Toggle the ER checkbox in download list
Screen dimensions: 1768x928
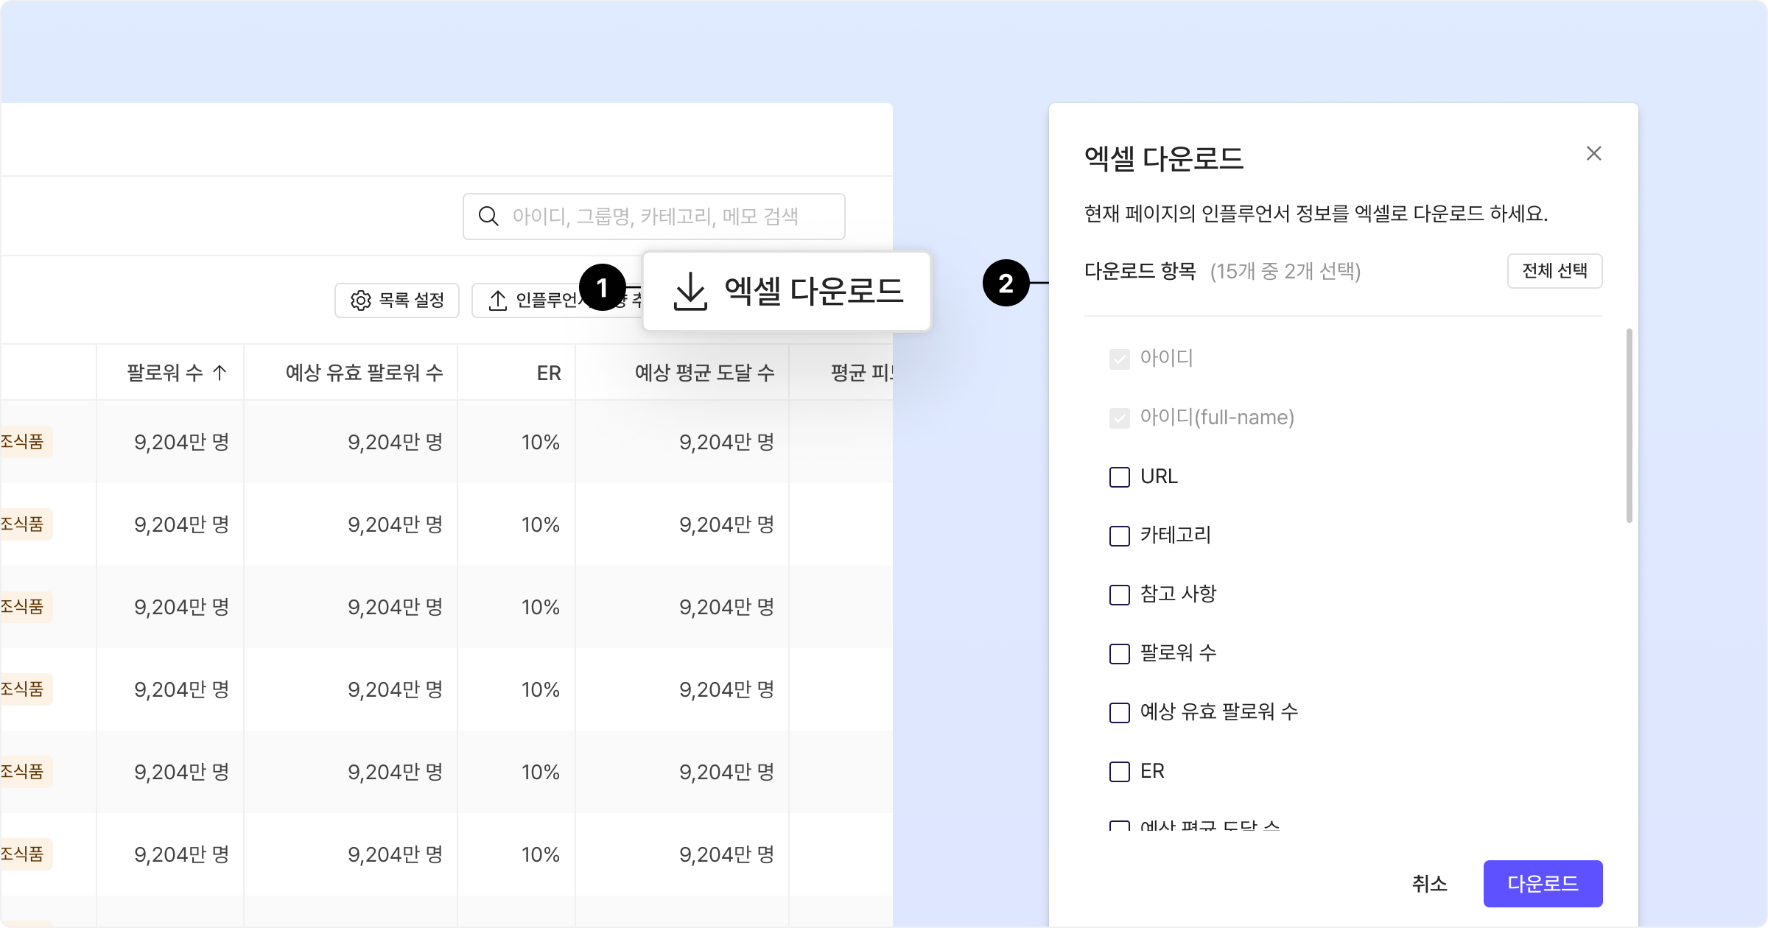(1119, 772)
